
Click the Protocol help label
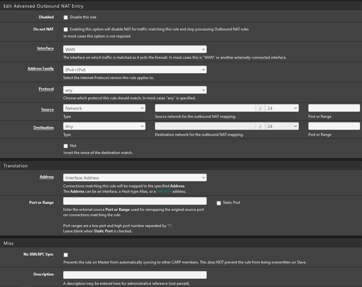pos(46,89)
